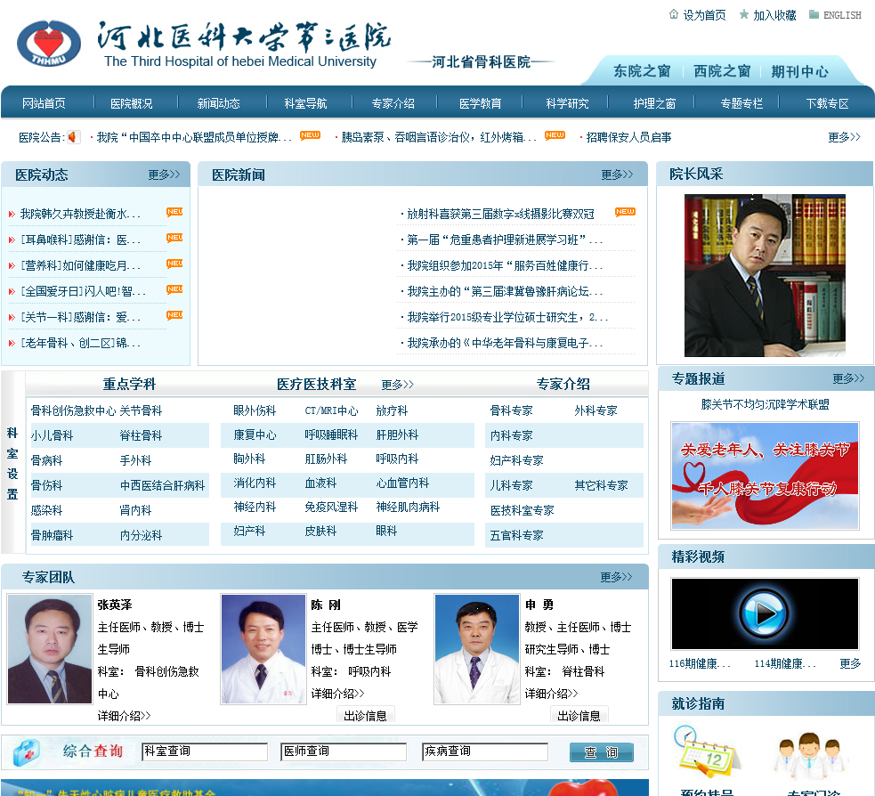875x796 pixels.
Task: Open 详细介绍>> for 张英泽
Action: (x=124, y=716)
